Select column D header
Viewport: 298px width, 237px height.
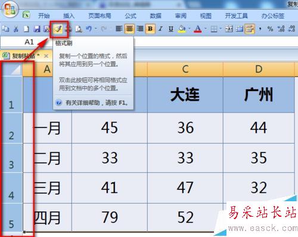click(259, 69)
